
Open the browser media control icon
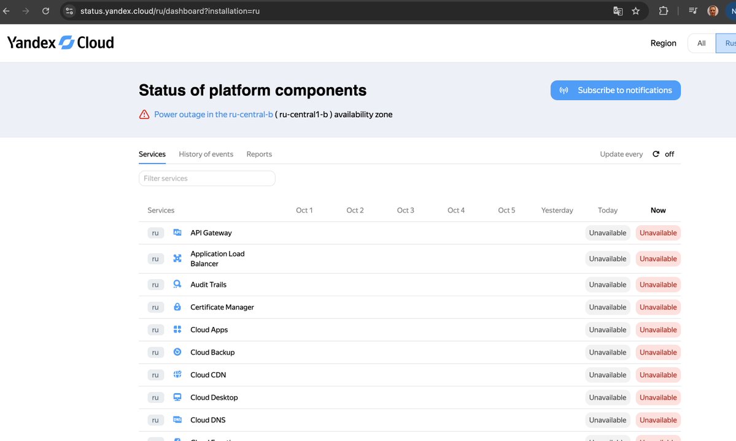tap(693, 11)
